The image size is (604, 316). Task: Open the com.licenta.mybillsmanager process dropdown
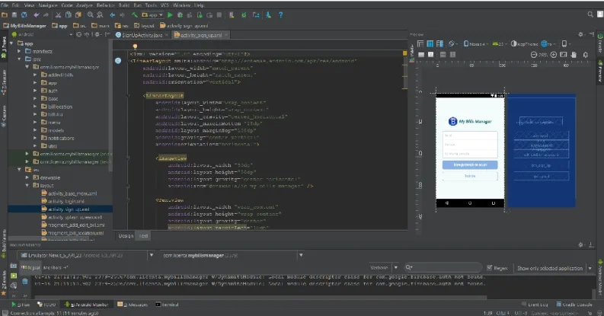tap(232, 255)
